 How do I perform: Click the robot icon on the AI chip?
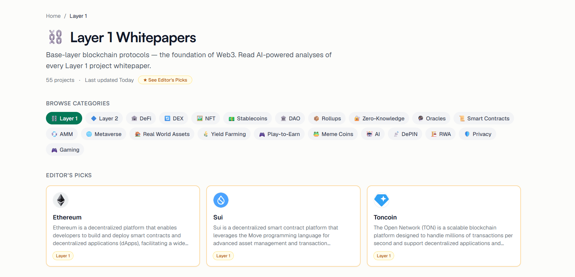pyautogui.click(x=369, y=134)
